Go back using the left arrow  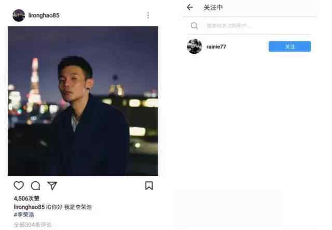[x=190, y=7]
